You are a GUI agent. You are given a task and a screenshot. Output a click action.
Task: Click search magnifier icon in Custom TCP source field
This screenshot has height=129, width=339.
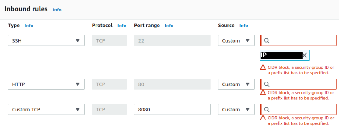click(267, 110)
